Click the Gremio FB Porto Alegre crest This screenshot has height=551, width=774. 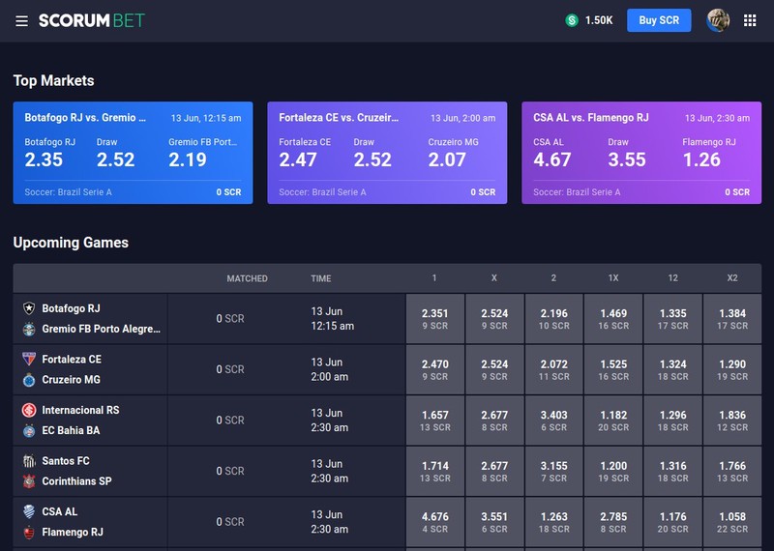pos(29,329)
